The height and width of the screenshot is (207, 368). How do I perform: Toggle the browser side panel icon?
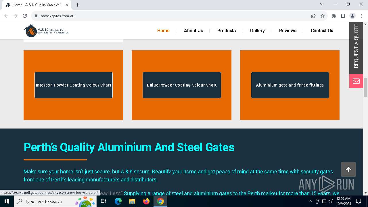343,16
